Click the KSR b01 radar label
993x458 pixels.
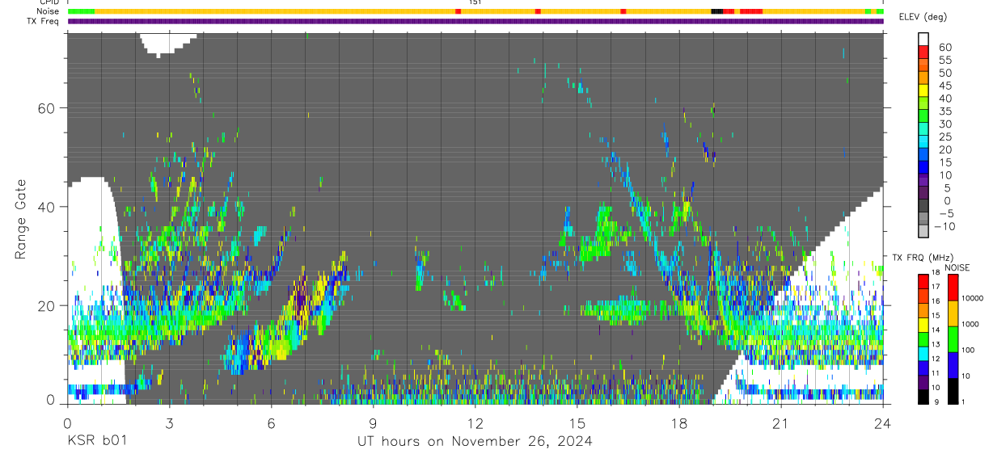[96, 441]
